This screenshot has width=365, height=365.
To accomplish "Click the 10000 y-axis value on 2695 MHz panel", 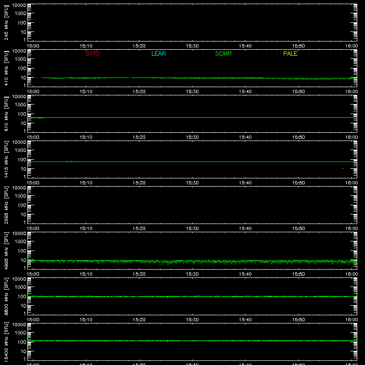I will pos(19,188).
